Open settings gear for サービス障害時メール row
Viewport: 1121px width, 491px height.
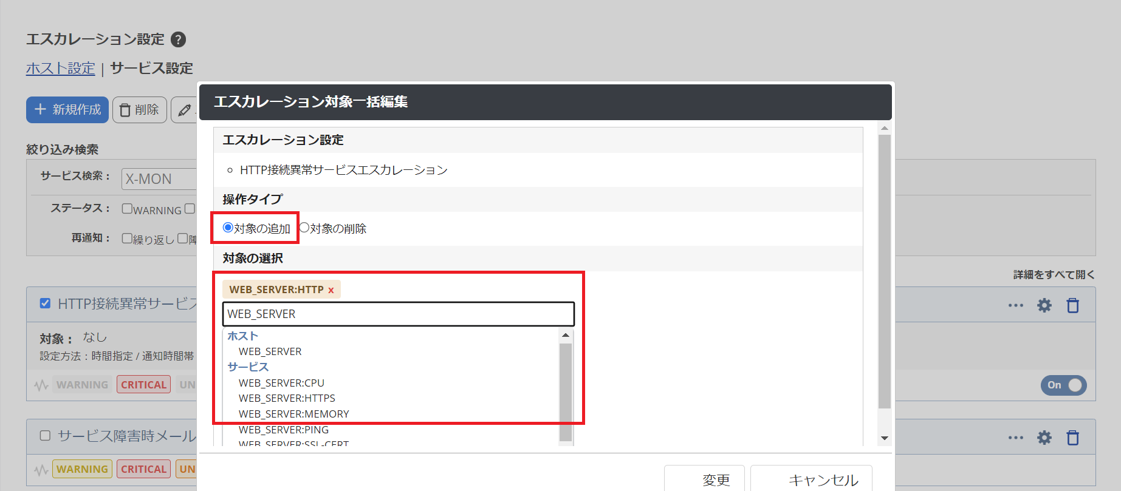pos(1044,438)
